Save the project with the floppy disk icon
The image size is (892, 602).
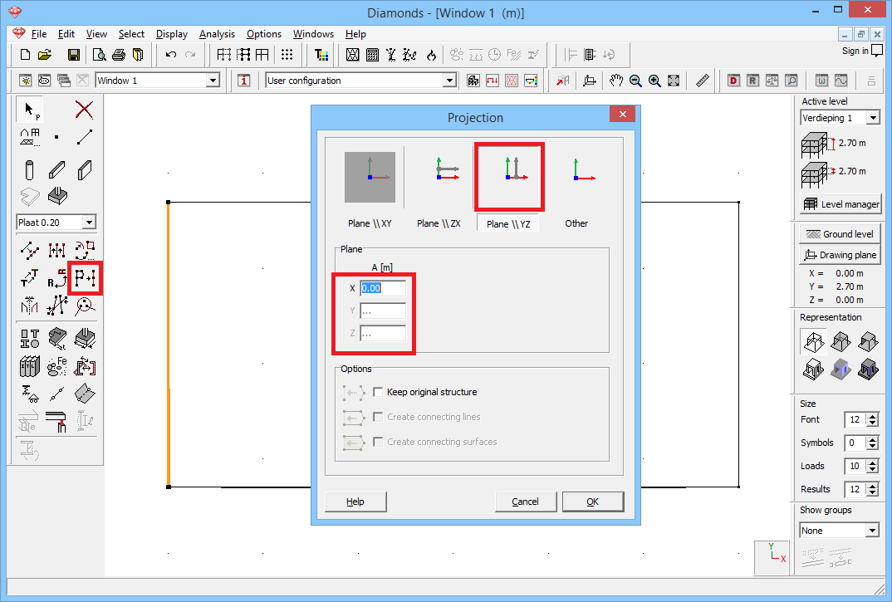[x=73, y=55]
